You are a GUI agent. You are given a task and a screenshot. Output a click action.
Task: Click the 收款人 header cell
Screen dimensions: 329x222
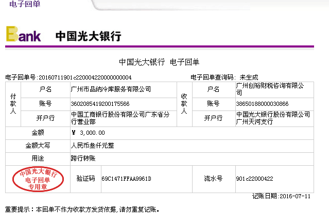pyautogui.click(x=184, y=104)
